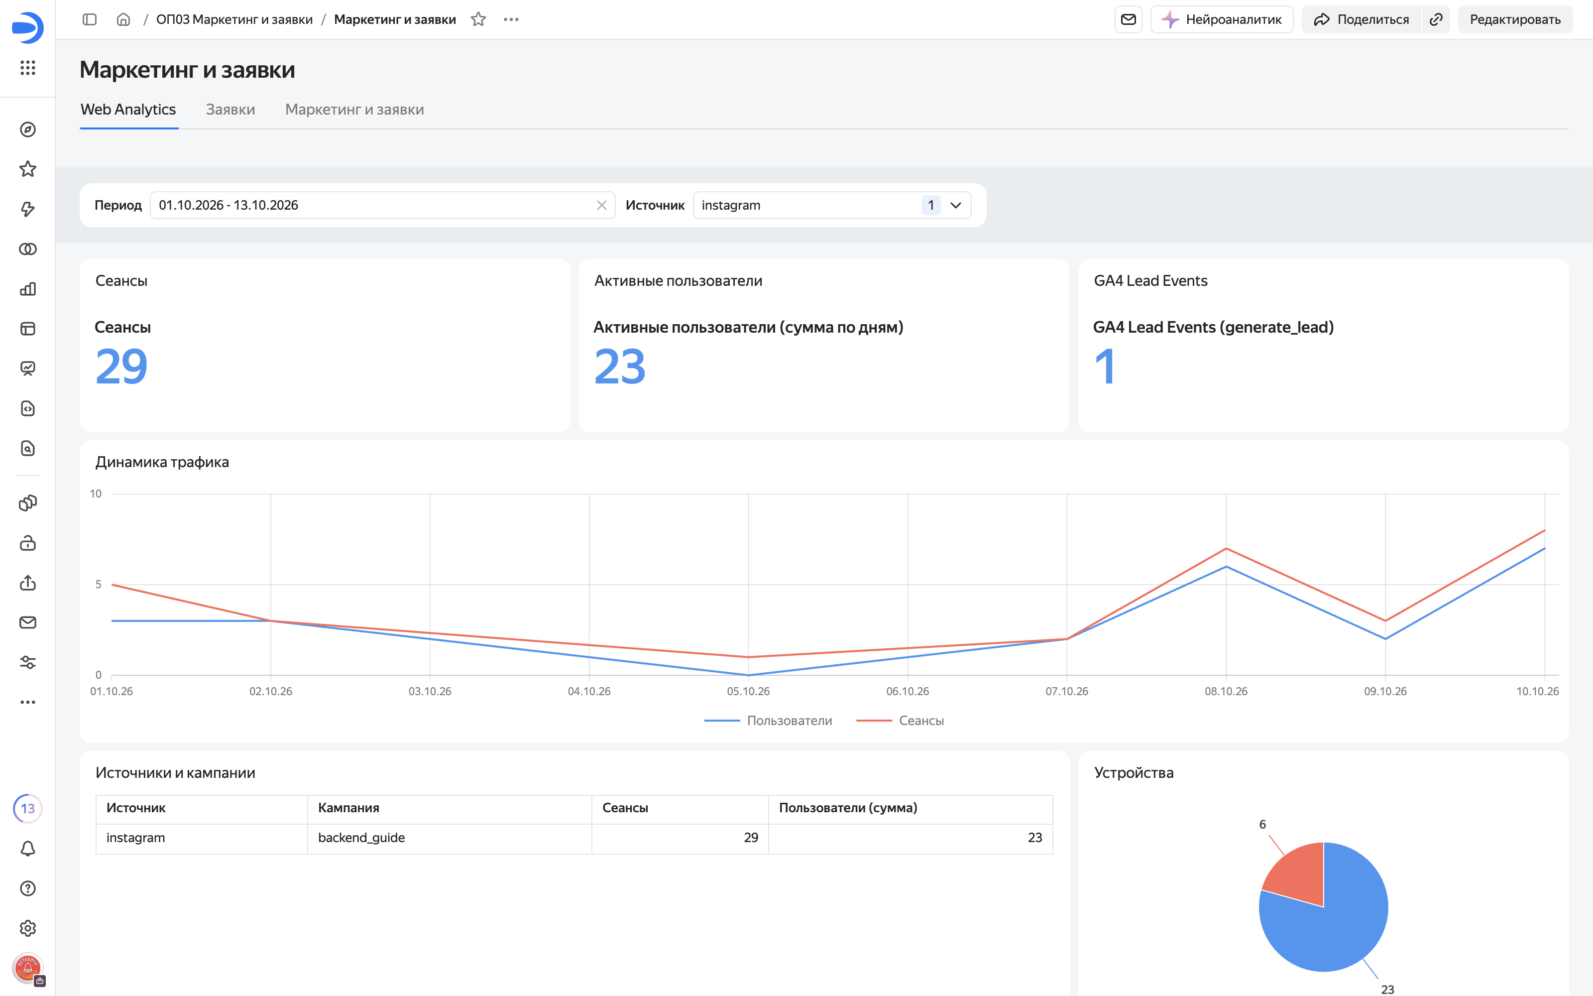Open Нейроаналитик assistant
The width and height of the screenshot is (1593, 996).
(x=1222, y=20)
